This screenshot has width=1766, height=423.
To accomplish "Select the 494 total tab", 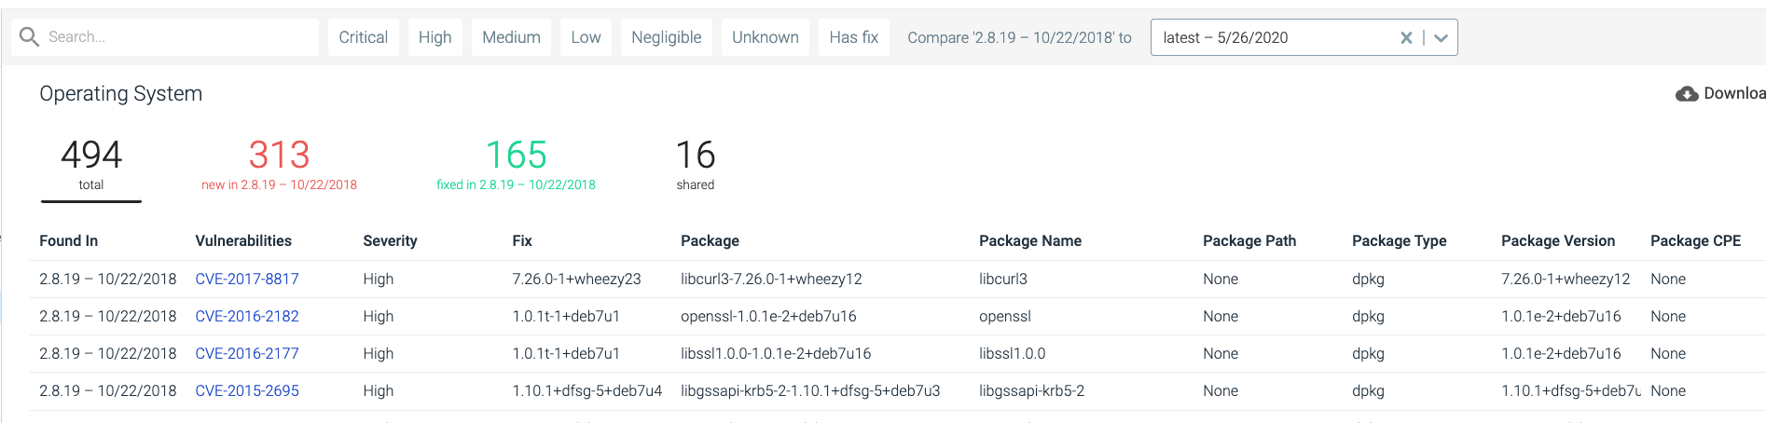I will (91, 168).
